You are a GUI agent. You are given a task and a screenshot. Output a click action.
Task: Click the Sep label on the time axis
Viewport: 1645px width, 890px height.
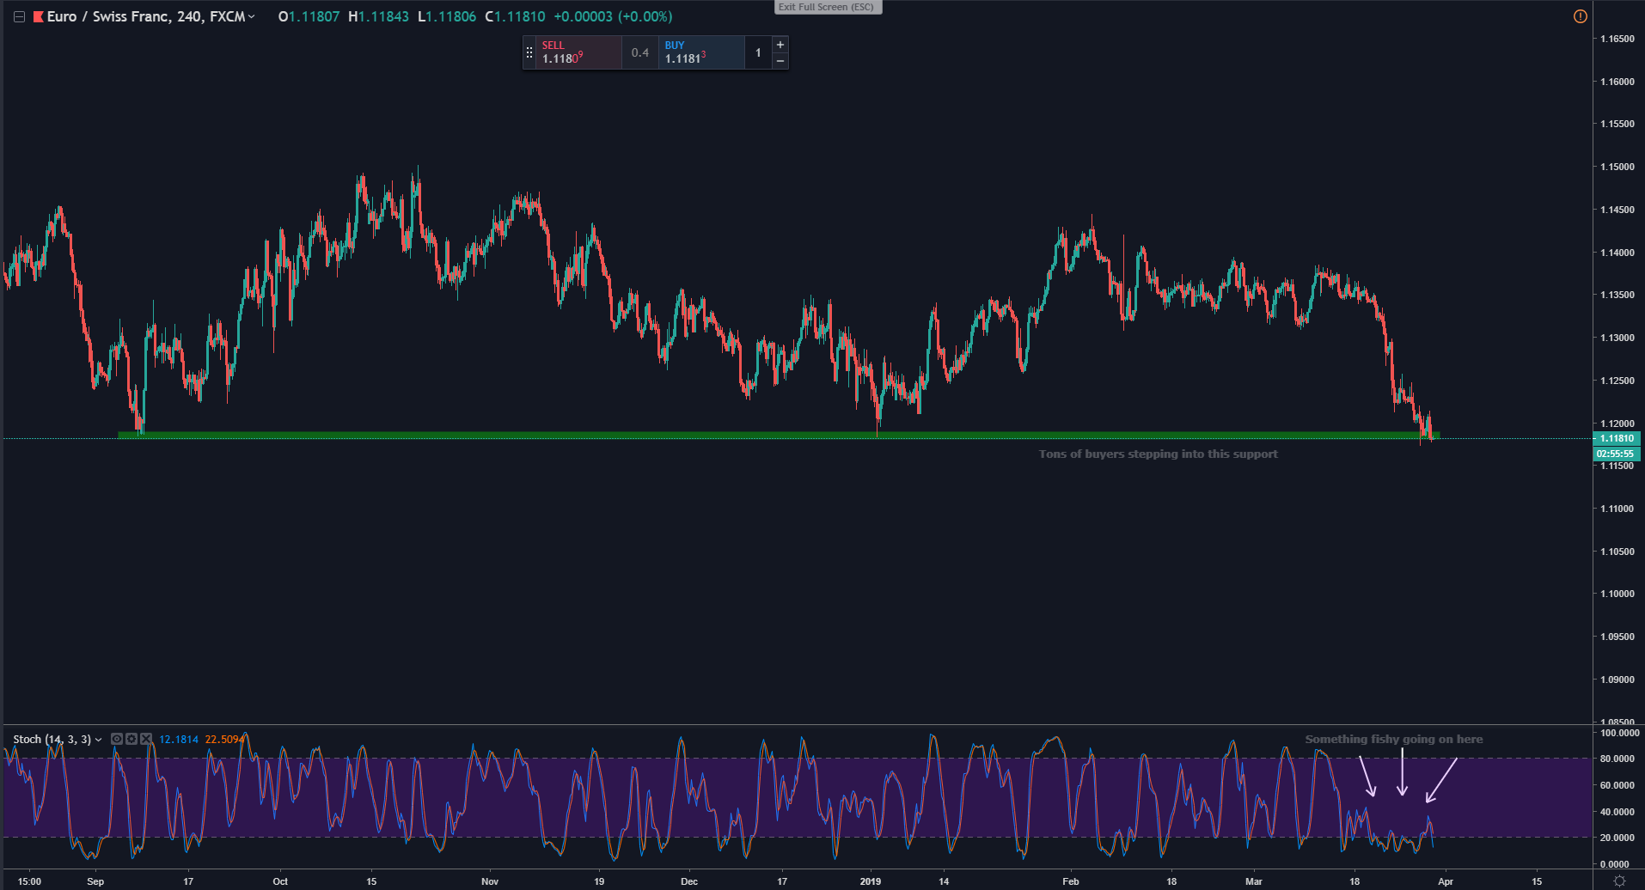[x=95, y=881]
